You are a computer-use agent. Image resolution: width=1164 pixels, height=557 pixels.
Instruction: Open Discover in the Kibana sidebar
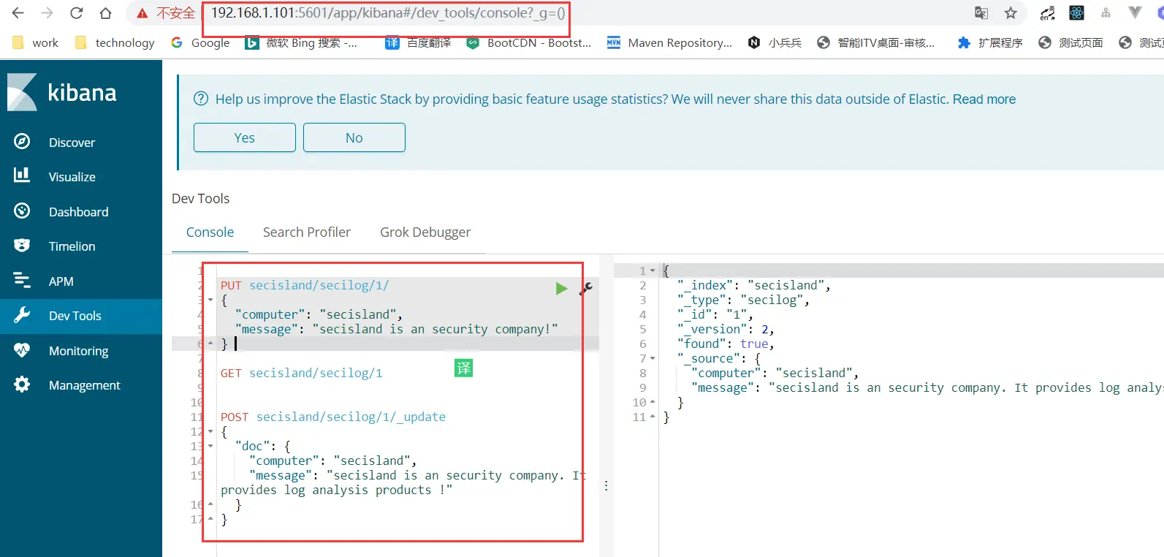click(72, 143)
